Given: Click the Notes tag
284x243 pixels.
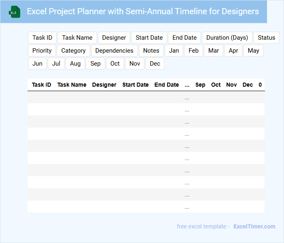Looking at the screenshot, I should click(151, 51).
